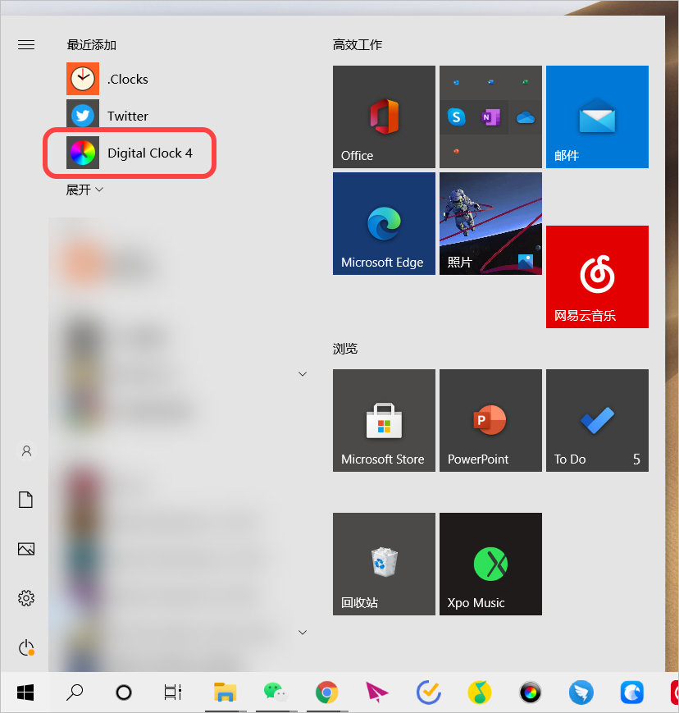Open Task View on taskbar
The image size is (679, 713).
pyautogui.click(x=173, y=692)
